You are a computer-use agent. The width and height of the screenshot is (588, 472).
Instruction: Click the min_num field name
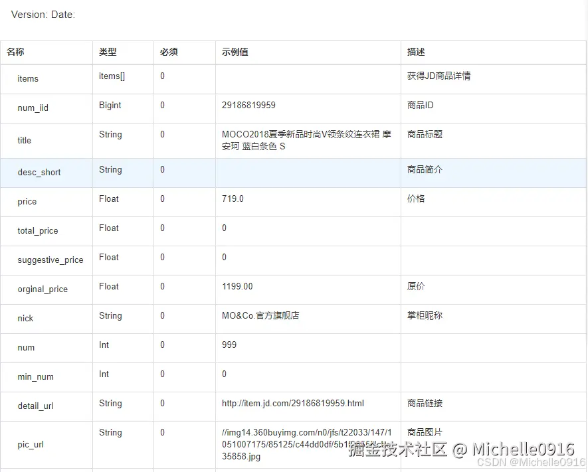click(x=35, y=376)
